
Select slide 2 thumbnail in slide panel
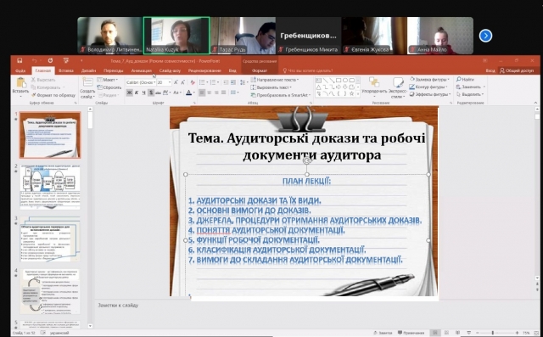click(50, 187)
